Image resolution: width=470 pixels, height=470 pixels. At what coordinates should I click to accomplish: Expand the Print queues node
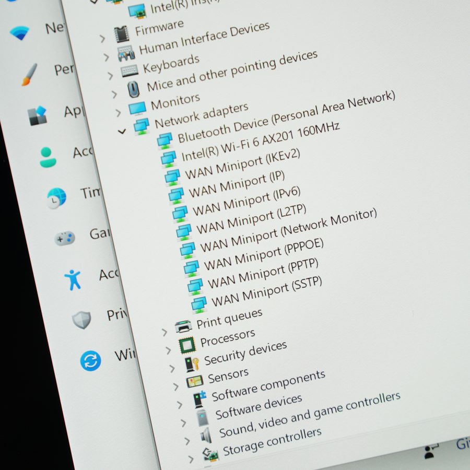coord(164,332)
